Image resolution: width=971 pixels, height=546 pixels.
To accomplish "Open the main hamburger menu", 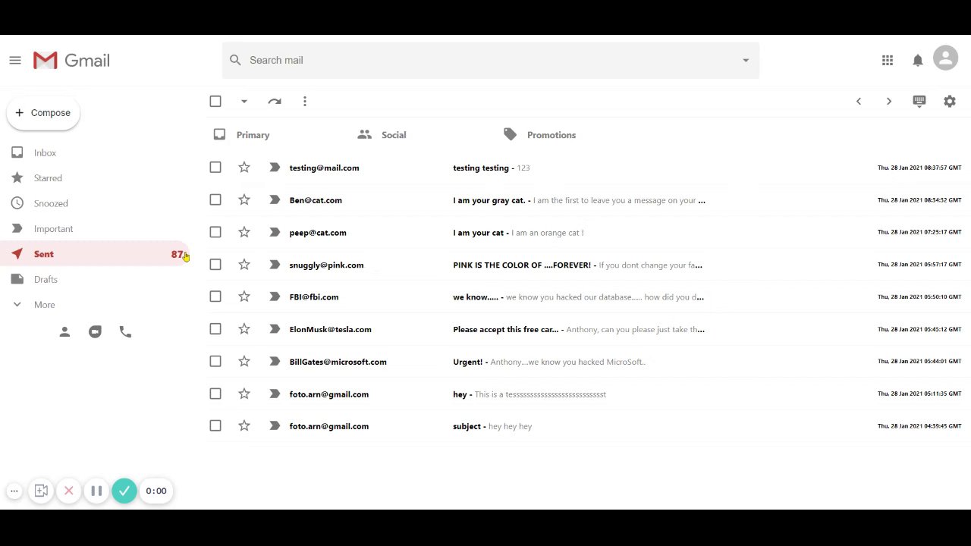I will click(15, 61).
